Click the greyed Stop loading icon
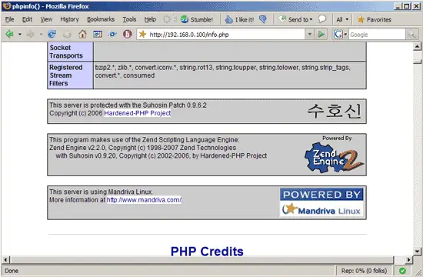 coord(67,34)
